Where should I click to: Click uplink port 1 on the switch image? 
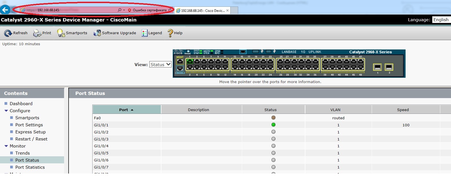point(377,67)
